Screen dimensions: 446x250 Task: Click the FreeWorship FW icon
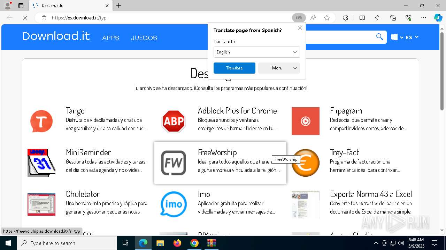(x=174, y=163)
